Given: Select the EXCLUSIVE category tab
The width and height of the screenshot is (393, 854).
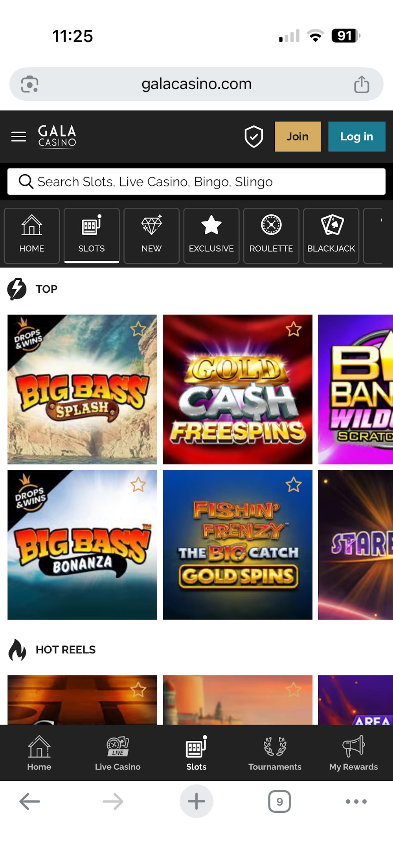Looking at the screenshot, I should pos(211,236).
